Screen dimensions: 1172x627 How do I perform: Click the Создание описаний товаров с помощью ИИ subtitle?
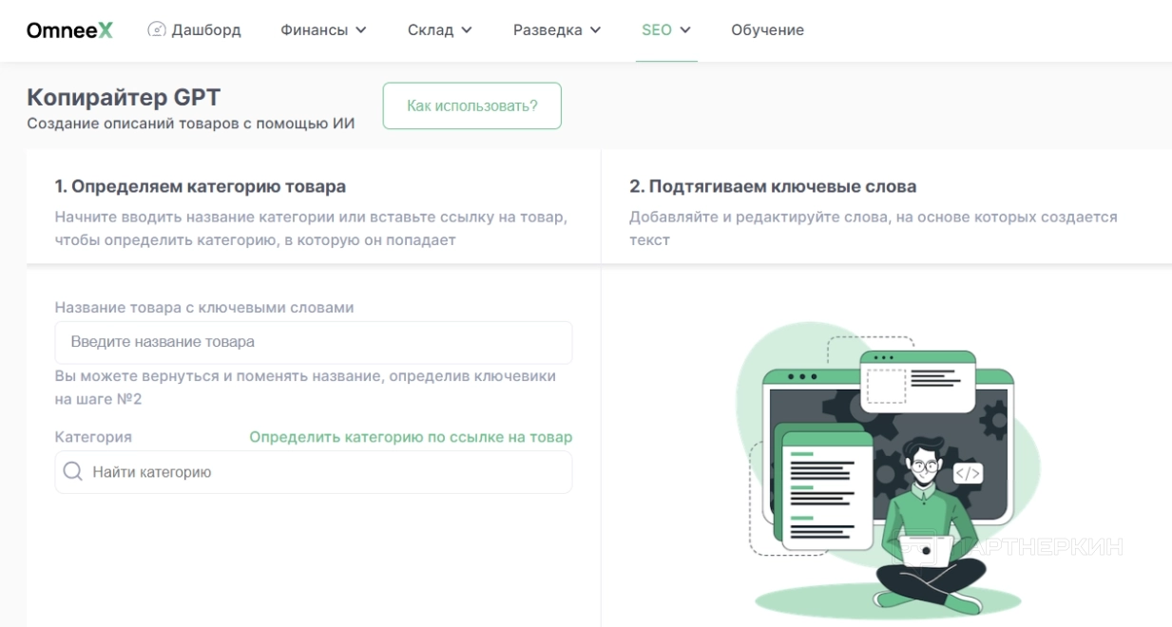pyautogui.click(x=191, y=124)
